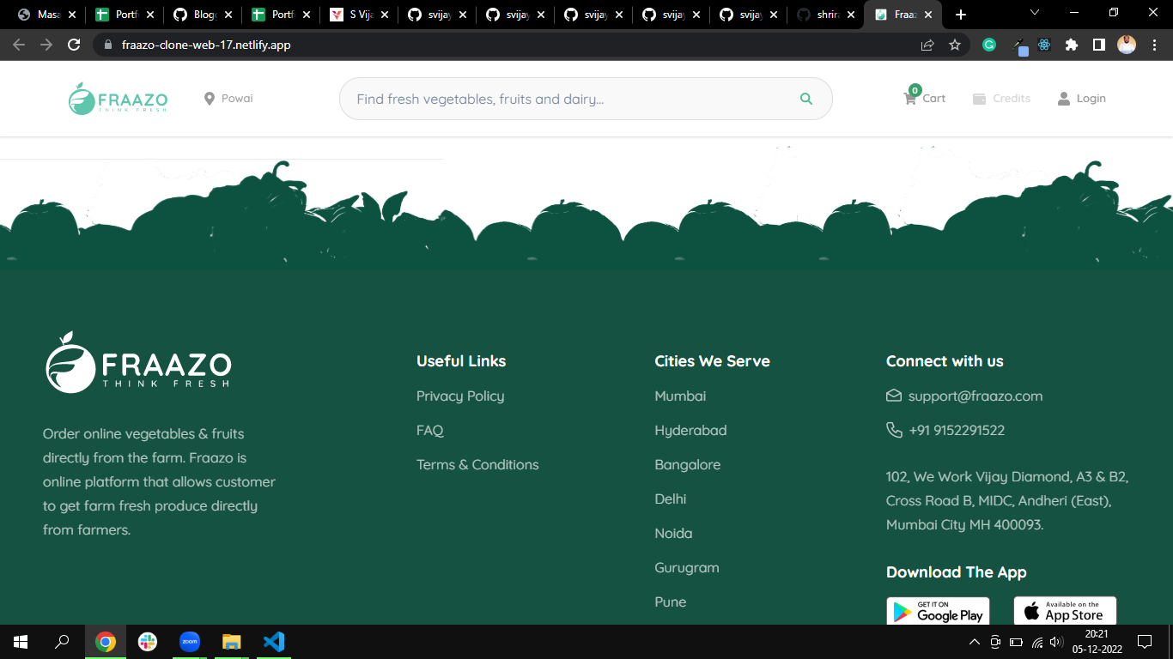The image size is (1173, 659).
Task: Click the envelope icon beside support@fraazo.com
Action: click(893, 396)
